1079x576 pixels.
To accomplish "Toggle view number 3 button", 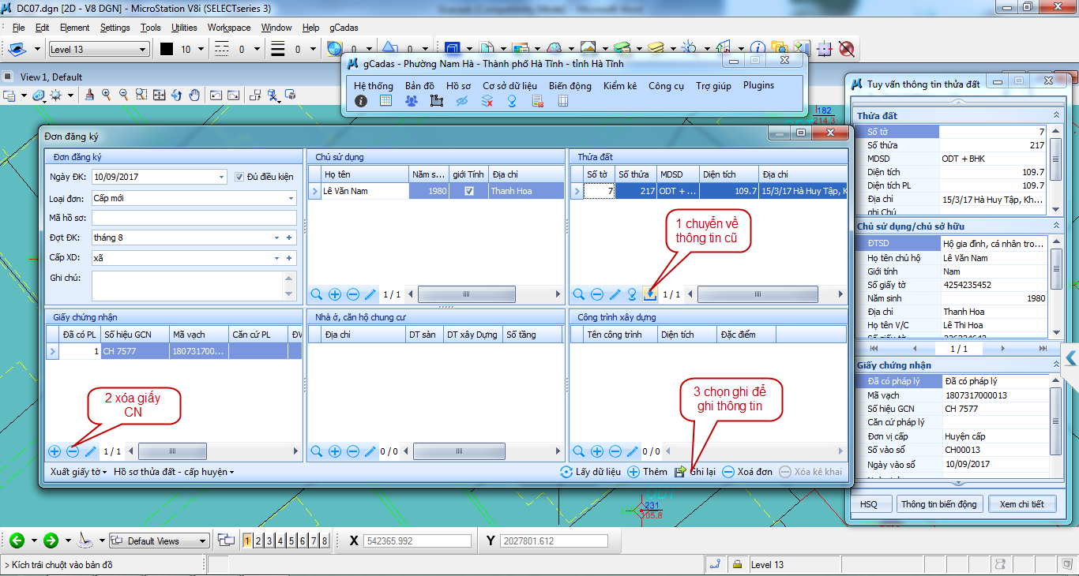I will pos(269,540).
